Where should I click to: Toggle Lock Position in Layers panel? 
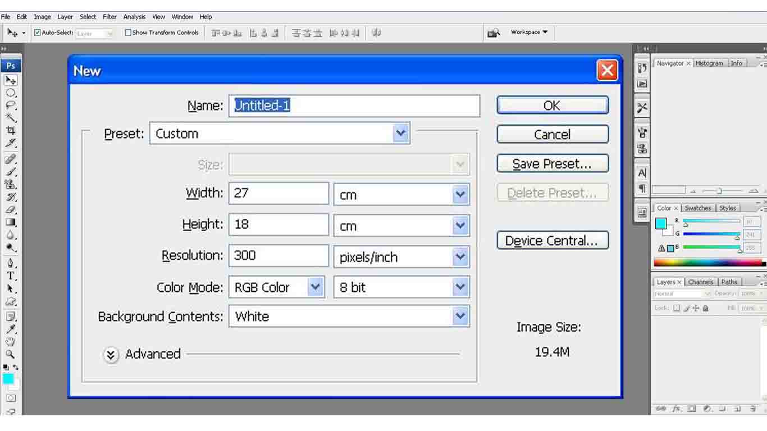(696, 308)
